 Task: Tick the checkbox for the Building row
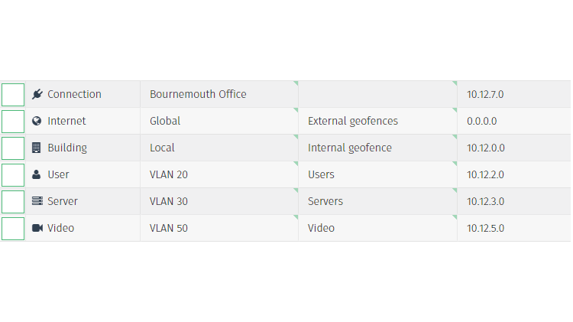pyautogui.click(x=13, y=148)
